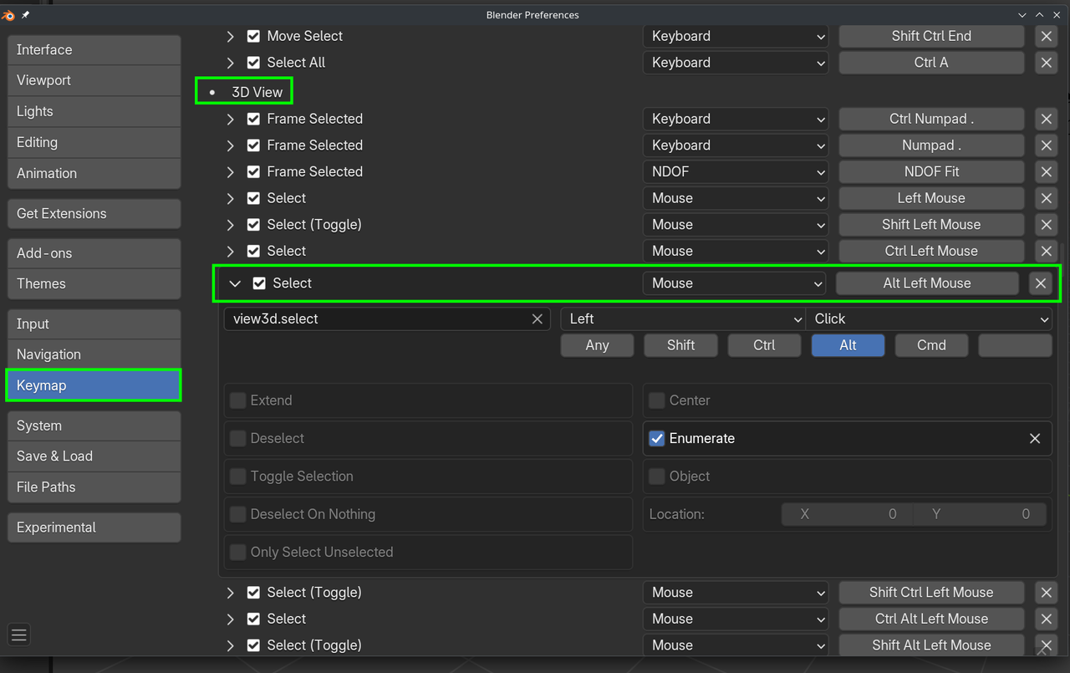Remove the Ctrl Alt Left Mouse entry
Image resolution: width=1070 pixels, height=673 pixels.
pyautogui.click(x=1046, y=619)
